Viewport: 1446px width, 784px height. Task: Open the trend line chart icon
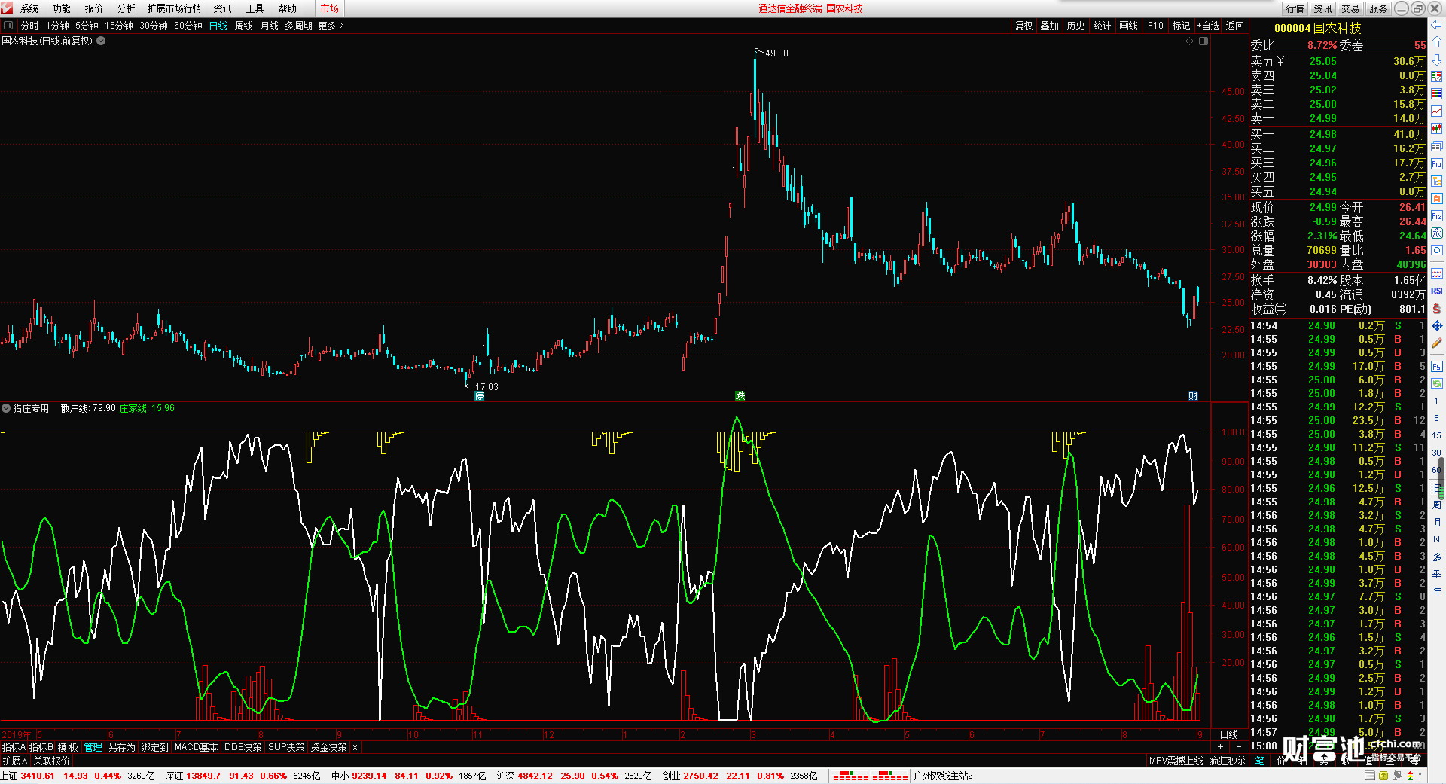click(x=1437, y=111)
